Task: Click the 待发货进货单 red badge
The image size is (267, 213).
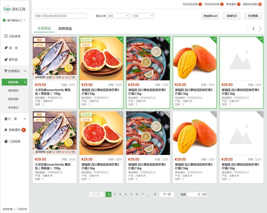Action: pos(200,4)
